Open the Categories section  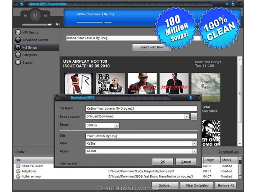pos(30,55)
